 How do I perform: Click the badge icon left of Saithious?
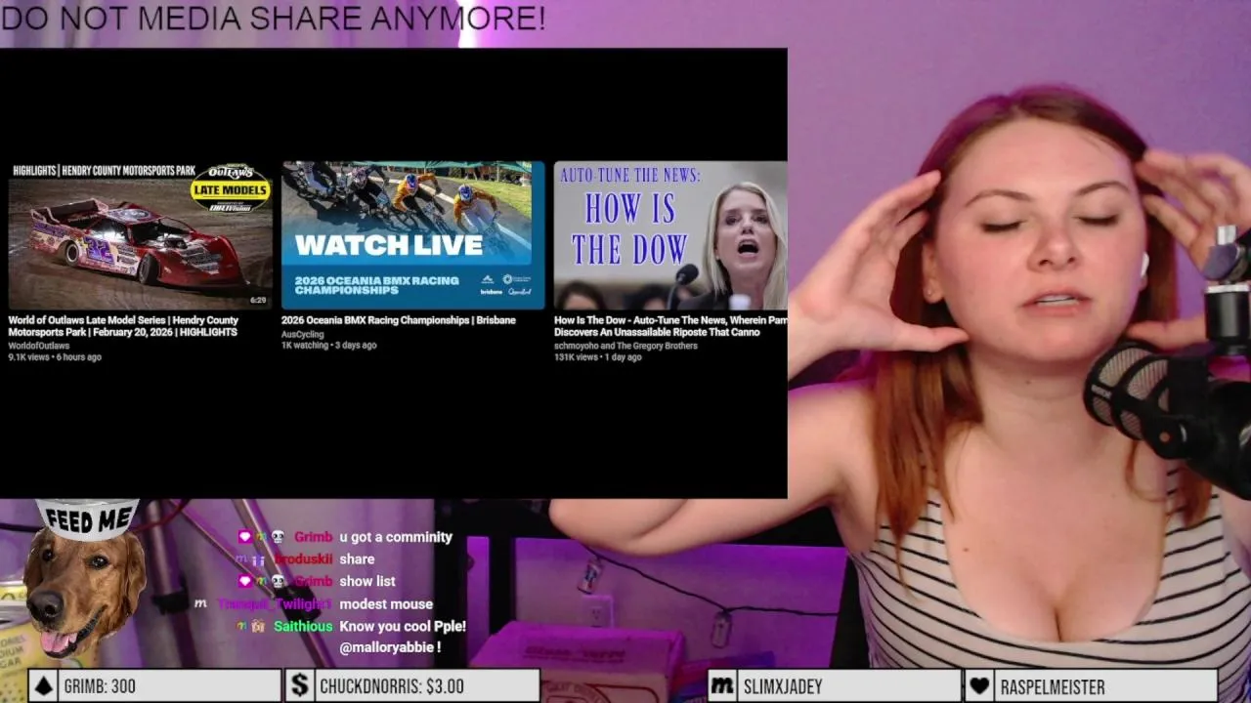[x=258, y=626]
